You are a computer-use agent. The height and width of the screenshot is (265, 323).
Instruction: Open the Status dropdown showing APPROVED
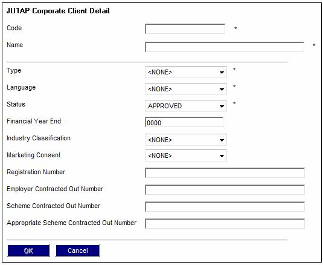(186, 106)
